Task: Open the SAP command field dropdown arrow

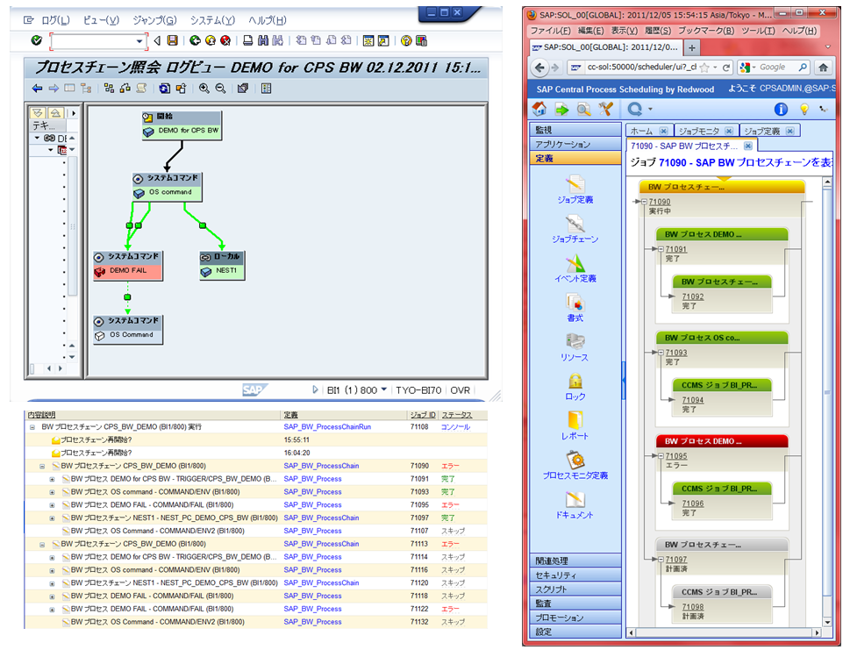Action: click(x=139, y=41)
